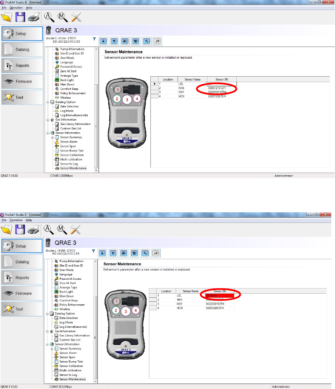
Task: Download arrow button in bottom window device bar
Action: click(102, 253)
